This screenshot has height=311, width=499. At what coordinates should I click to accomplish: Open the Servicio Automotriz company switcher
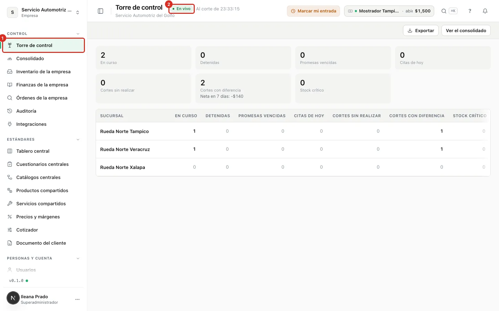coord(43,12)
